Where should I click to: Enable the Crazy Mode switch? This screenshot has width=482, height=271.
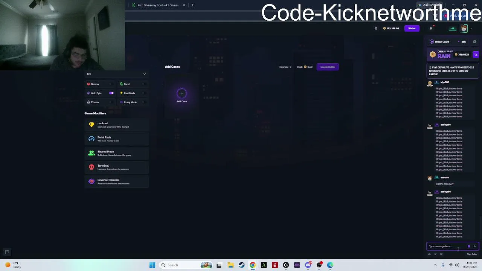[x=144, y=102]
